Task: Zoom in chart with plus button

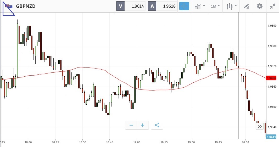Action: (143, 125)
